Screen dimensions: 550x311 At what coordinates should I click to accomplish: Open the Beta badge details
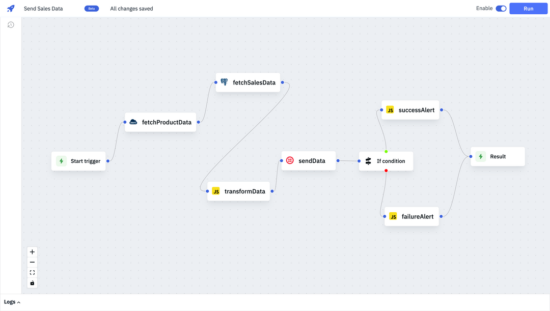[91, 8]
